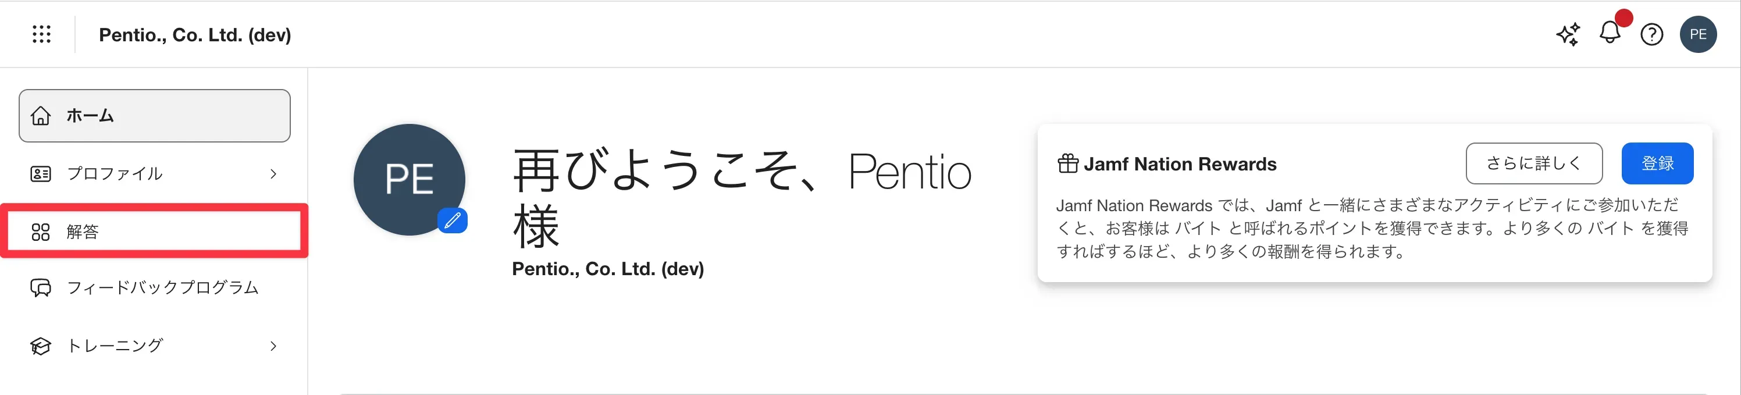Viewport: 1741px width, 395px height.
Task: Open notifications bell
Action: (1610, 33)
